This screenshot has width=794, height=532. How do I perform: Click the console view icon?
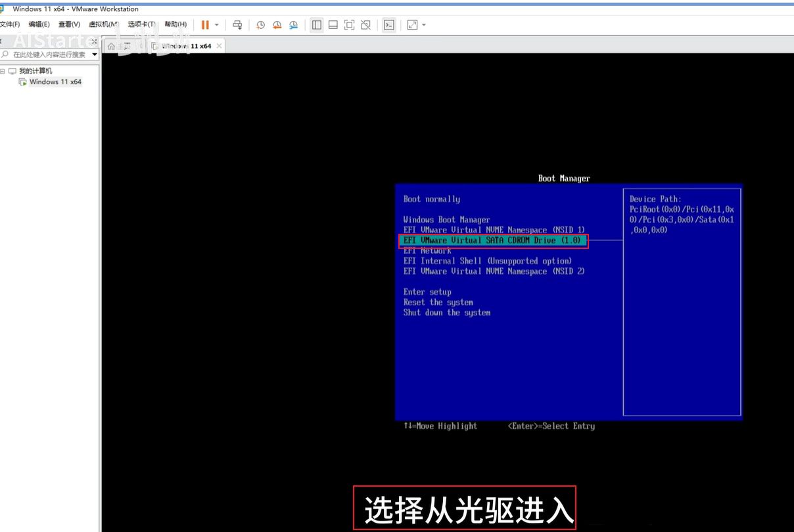click(x=389, y=25)
